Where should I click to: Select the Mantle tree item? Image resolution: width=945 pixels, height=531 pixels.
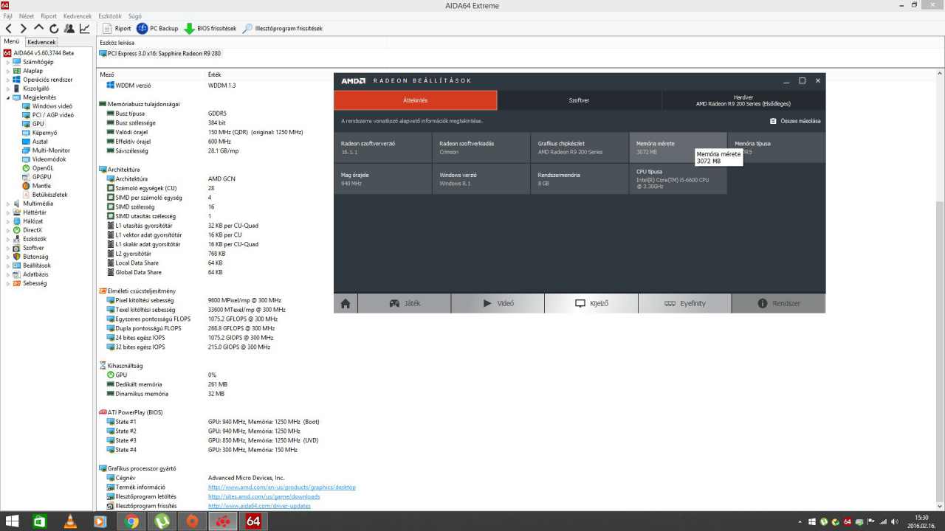[41, 186]
